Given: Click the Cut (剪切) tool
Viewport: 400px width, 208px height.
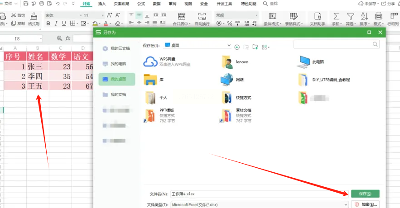Looking at the screenshot, I should [x=18, y=15].
